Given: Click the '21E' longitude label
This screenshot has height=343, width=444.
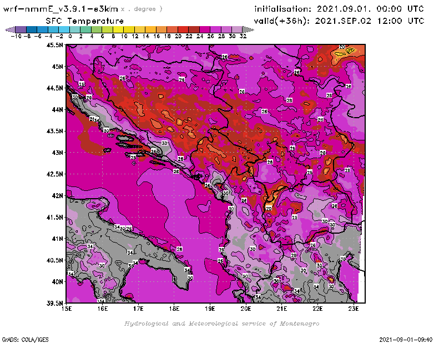Looking at the screenshot, I should [282, 309].
